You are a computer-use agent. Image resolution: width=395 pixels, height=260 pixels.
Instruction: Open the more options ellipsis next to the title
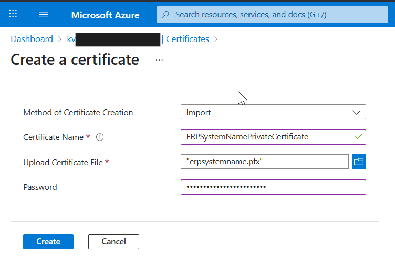(x=159, y=60)
